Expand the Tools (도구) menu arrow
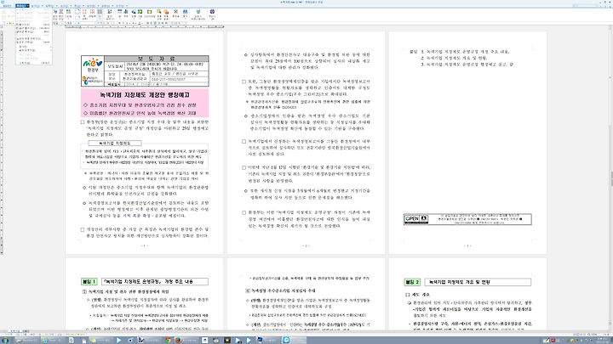The width and height of the screenshot is (613, 344). (127, 6)
